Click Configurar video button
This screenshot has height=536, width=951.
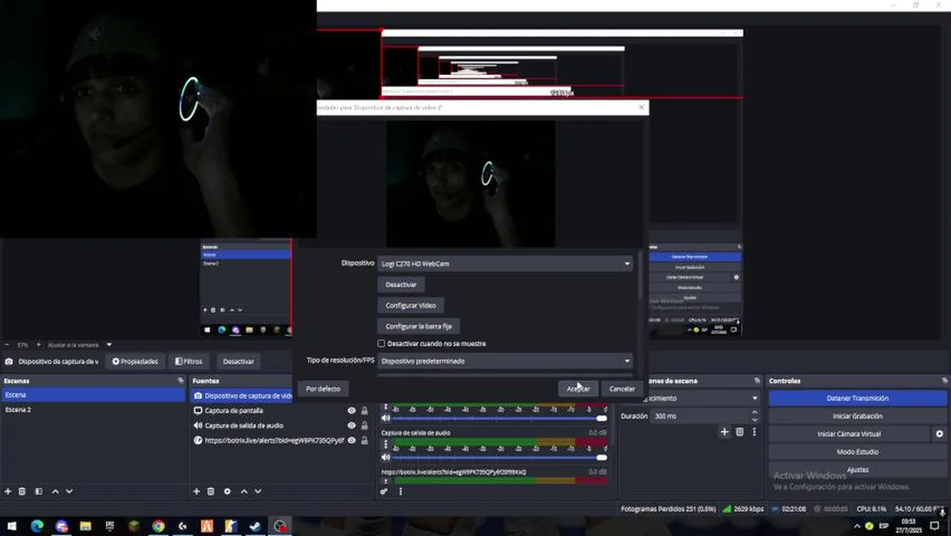(x=411, y=305)
